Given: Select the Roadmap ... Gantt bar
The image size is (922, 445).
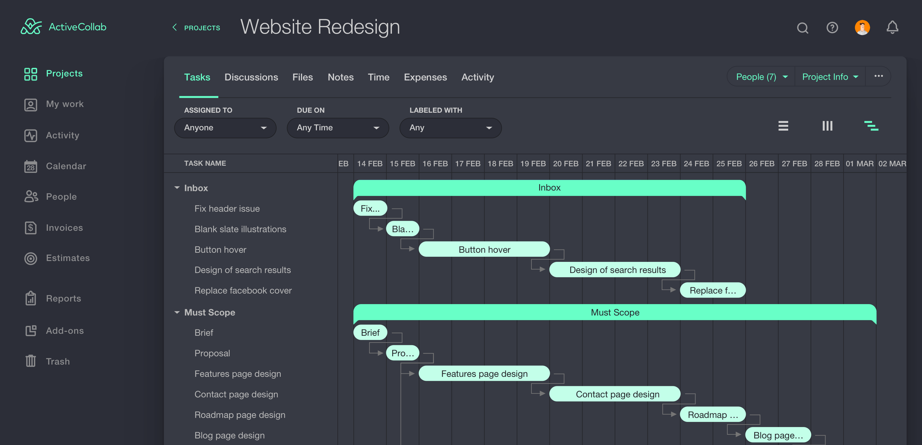Looking at the screenshot, I should click(713, 414).
